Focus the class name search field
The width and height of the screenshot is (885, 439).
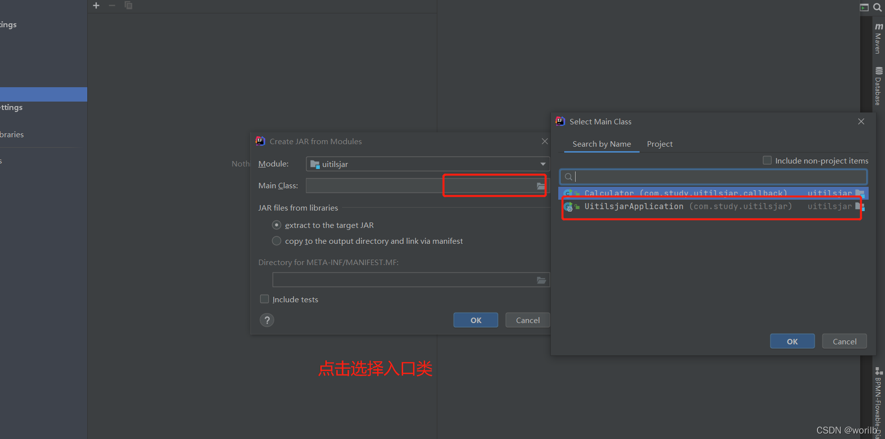coord(713,177)
